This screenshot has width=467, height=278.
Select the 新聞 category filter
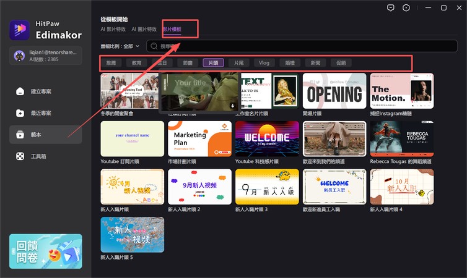coord(315,62)
